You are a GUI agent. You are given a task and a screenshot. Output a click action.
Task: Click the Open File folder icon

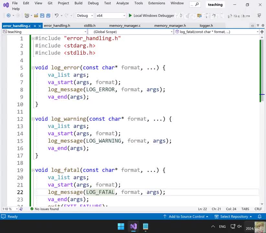pos(36,16)
